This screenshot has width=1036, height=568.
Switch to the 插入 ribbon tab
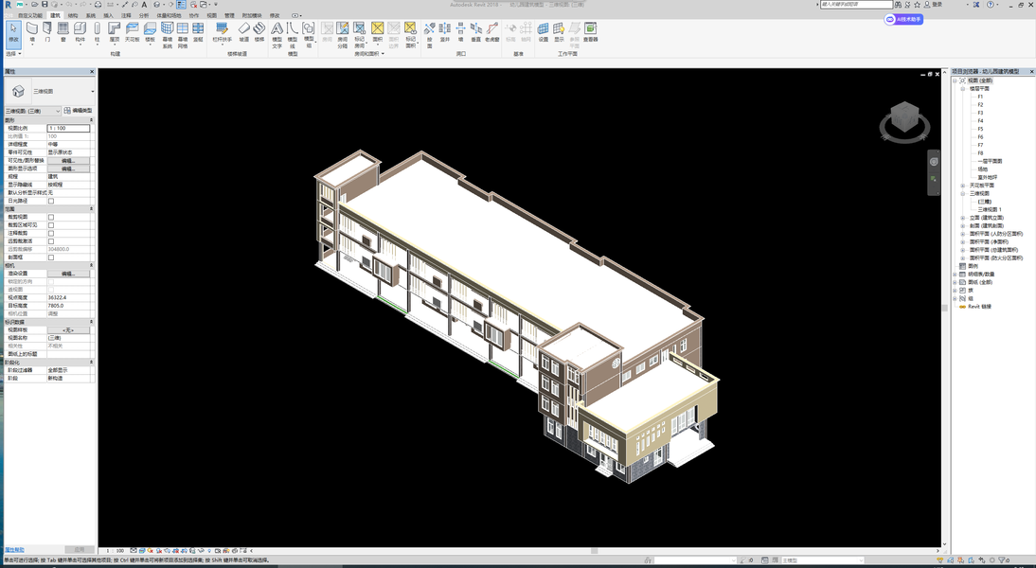108,15
